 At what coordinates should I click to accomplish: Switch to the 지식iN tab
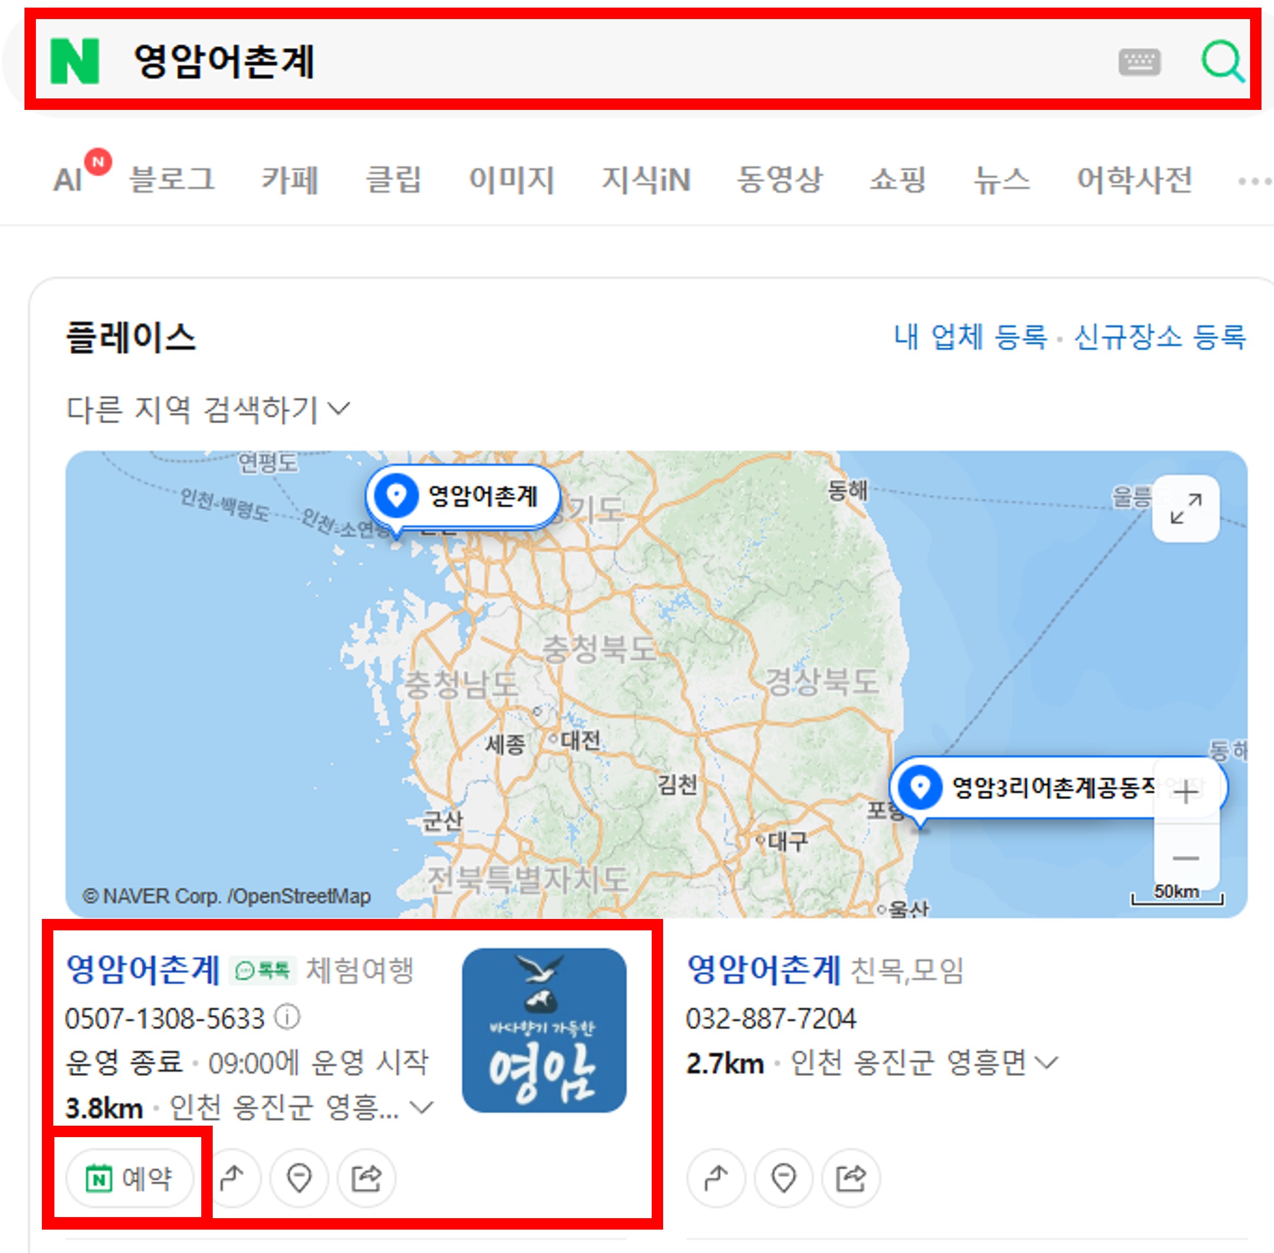pyautogui.click(x=646, y=180)
